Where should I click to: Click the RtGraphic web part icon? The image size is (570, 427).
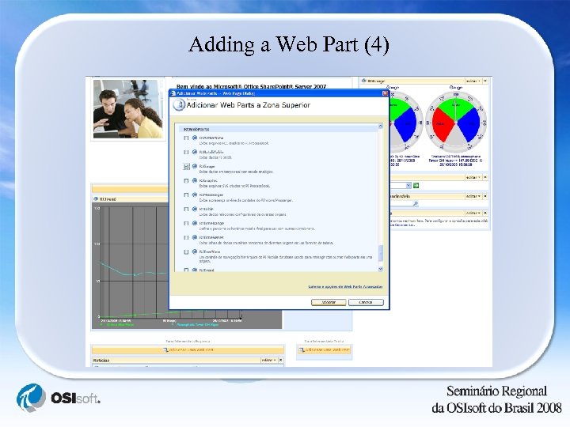click(x=195, y=180)
